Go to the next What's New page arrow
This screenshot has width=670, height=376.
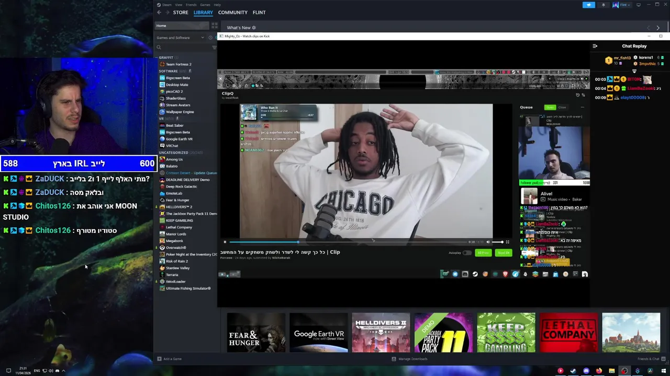[658, 28]
